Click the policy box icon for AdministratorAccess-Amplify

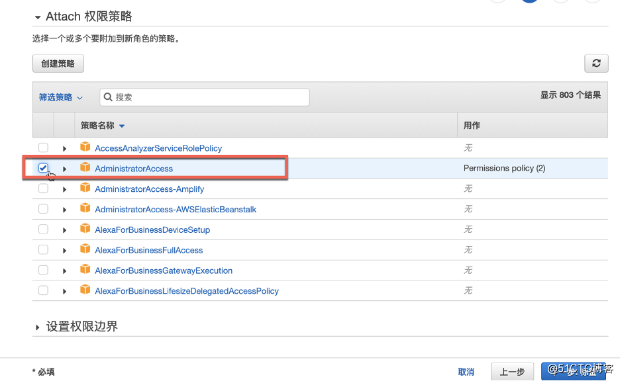click(x=85, y=188)
